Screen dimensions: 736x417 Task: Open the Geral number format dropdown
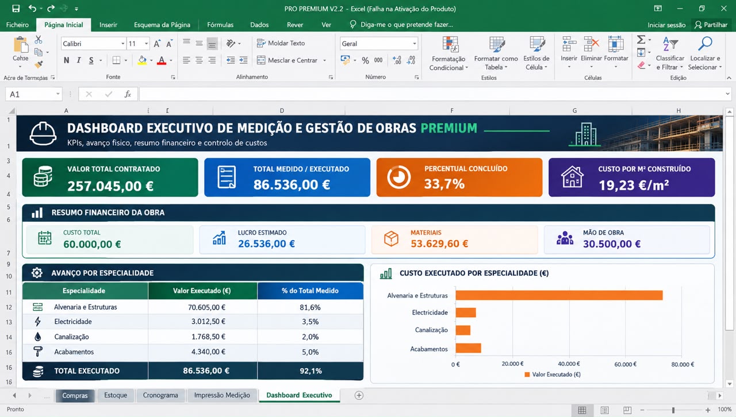coord(414,44)
